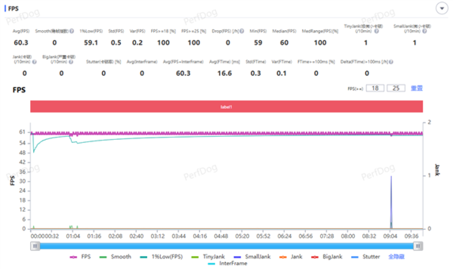Image resolution: width=453 pixels, height=269 pixels.
Task: Grab the right handle of the time range slider
Action: [418, 246]
